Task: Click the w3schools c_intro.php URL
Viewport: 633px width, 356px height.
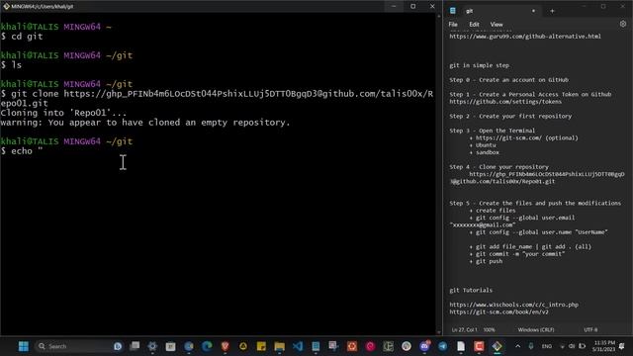Action: (x=514, y=305)
